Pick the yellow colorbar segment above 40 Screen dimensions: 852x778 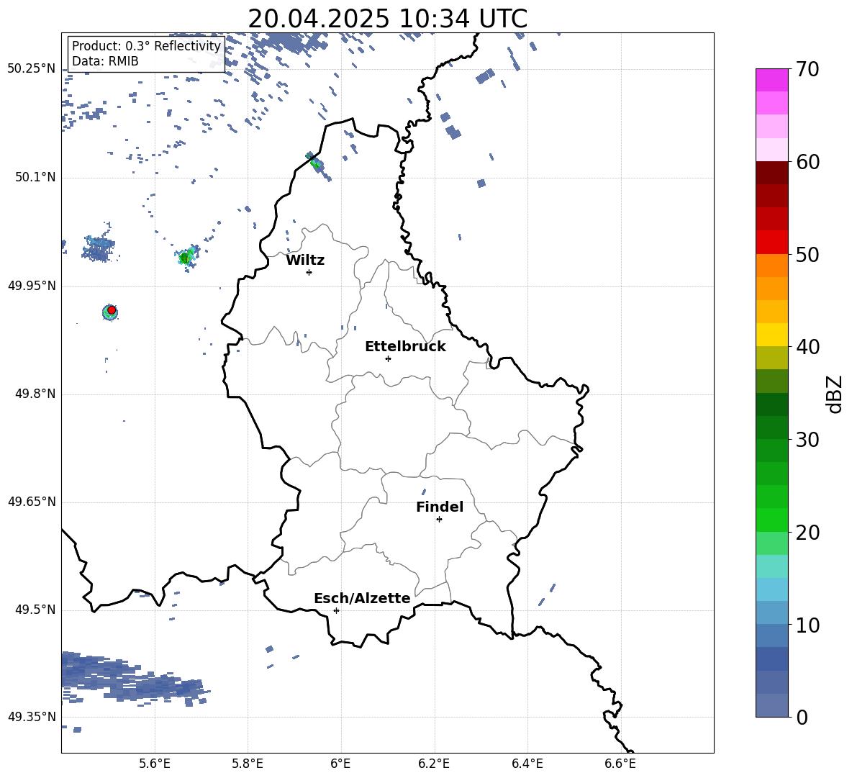tap(771, 335)
